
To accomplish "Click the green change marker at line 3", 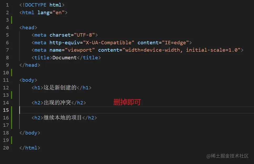I will (x=12, y=20).
